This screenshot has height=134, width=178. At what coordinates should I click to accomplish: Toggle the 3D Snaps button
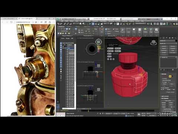tap(121, 24)
